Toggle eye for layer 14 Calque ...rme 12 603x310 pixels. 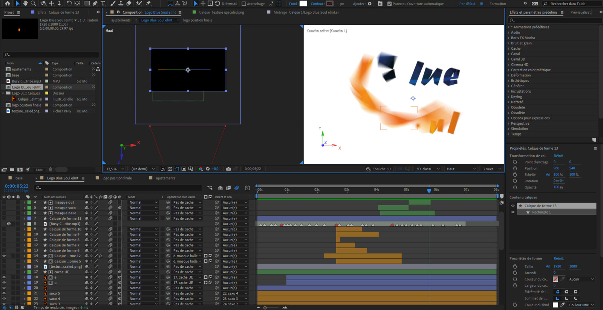click(4, 256)
